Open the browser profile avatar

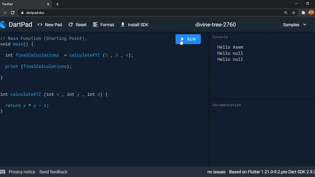311,12
